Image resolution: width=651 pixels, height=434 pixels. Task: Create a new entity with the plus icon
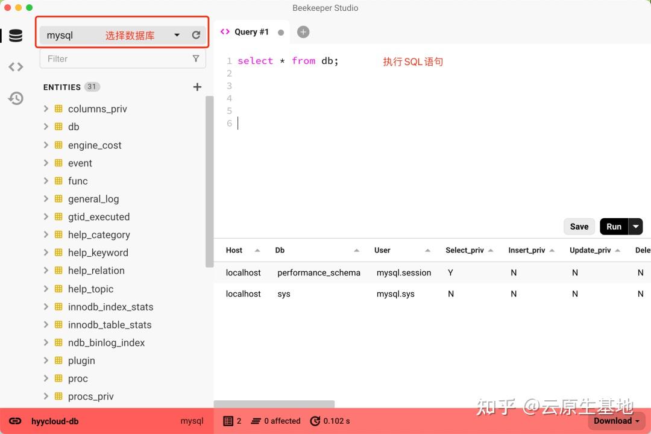(197, 87)
